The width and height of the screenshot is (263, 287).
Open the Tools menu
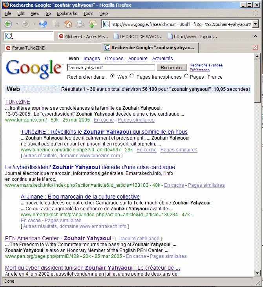click(x=88, y=13)
